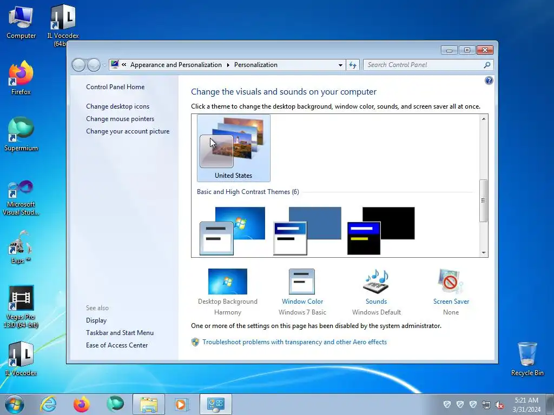
Task: Click the Control Panel icon in address bar
Action: coord(115,64)
